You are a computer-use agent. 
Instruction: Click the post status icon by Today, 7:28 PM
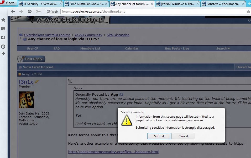(19, 74)
